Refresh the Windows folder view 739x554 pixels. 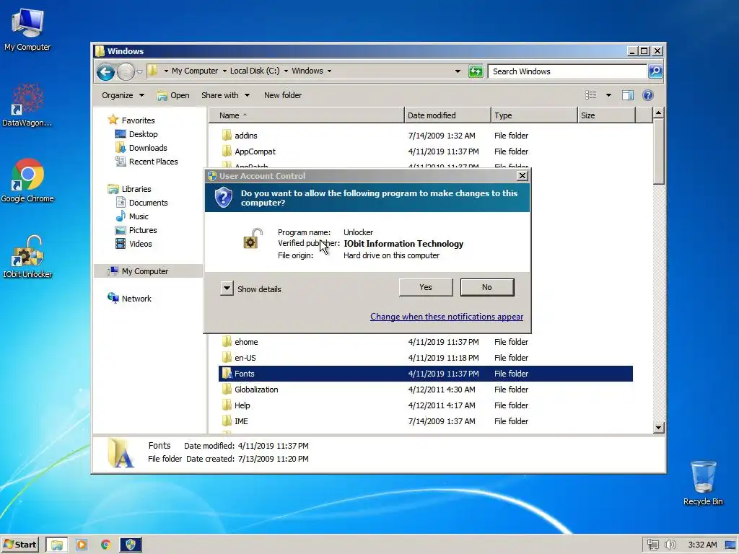476,71
